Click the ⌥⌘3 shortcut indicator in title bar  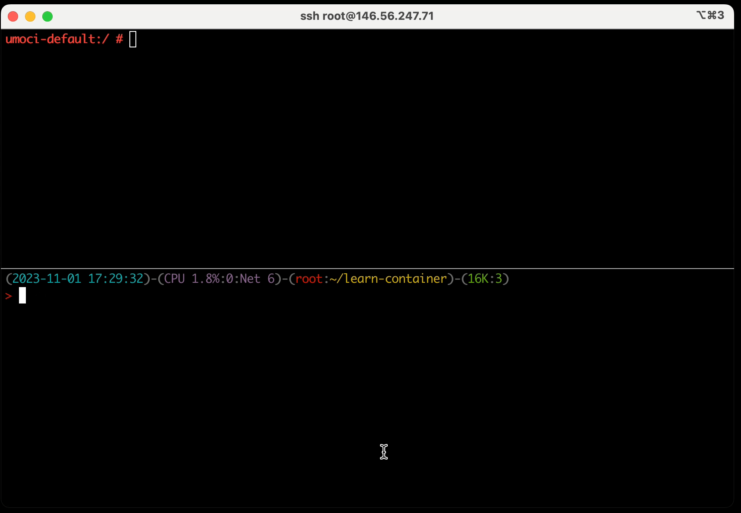click(x=710, y=15)
